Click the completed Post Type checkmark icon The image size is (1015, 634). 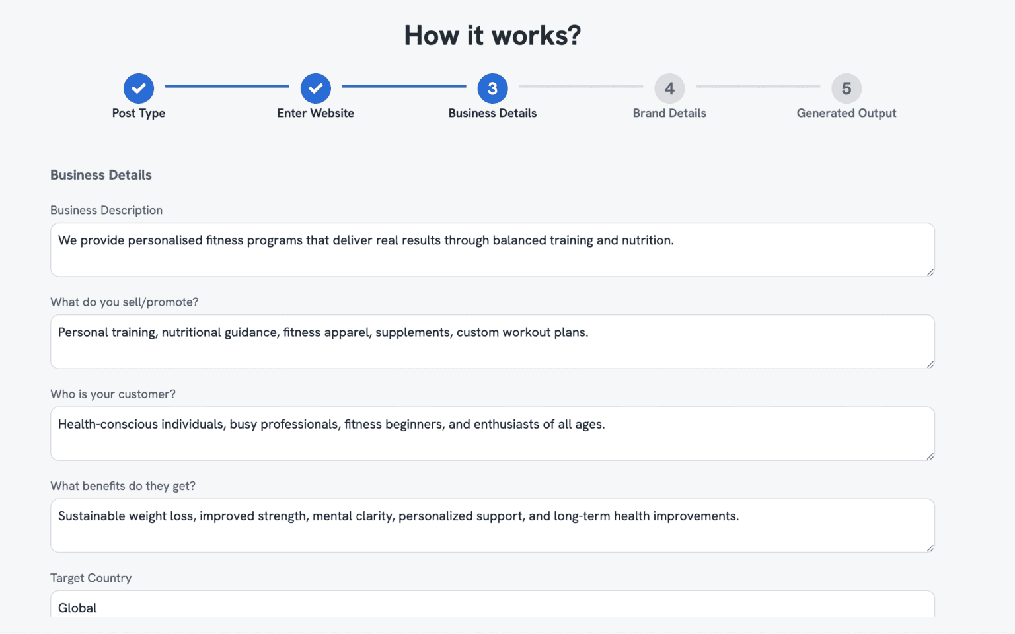[139, 88]
